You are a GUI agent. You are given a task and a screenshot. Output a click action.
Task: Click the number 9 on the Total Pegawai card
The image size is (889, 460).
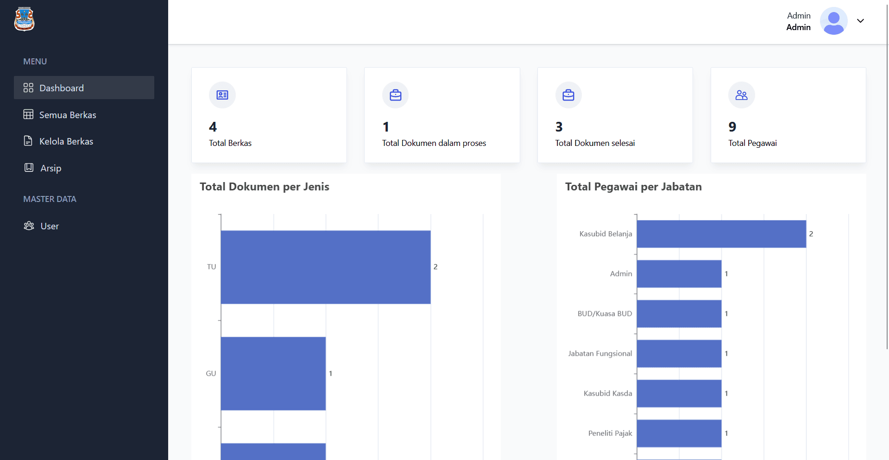coord(732,126)
